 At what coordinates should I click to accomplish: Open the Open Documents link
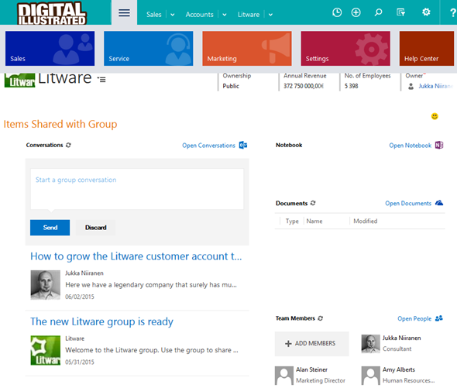408,203
